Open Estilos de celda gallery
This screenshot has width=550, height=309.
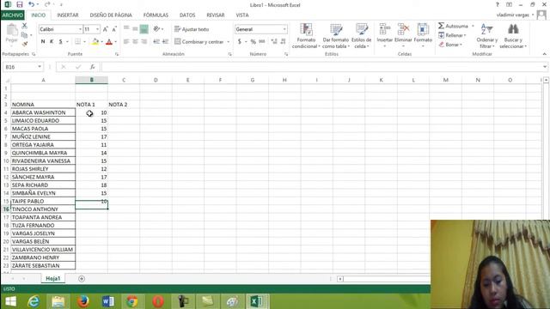(361, 36)
